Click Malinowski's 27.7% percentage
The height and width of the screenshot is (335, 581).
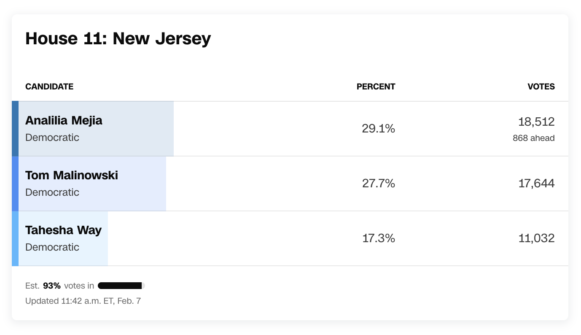[378, 184]
